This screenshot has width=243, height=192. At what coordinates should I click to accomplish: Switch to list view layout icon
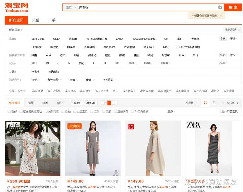click(x=214, y=103)
